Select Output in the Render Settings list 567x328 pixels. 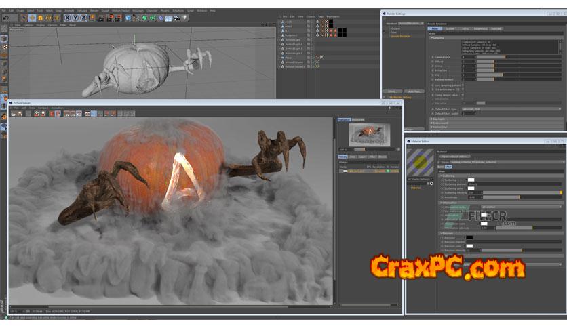[x=395, y=28]
